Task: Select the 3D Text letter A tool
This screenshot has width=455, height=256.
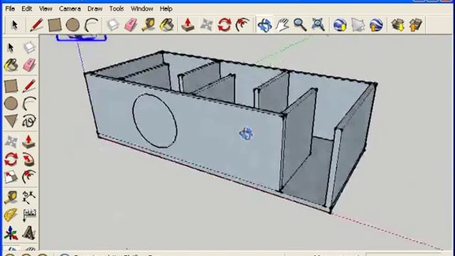Action: (28, 233)
